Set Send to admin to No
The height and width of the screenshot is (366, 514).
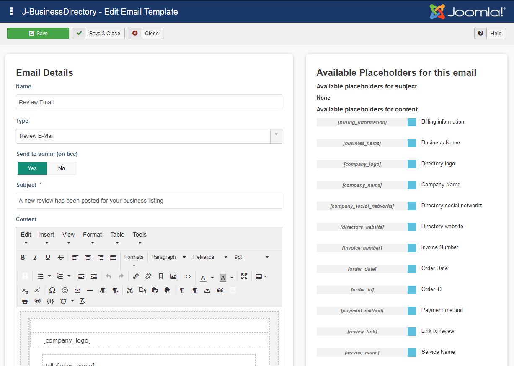tap(62, 168)
